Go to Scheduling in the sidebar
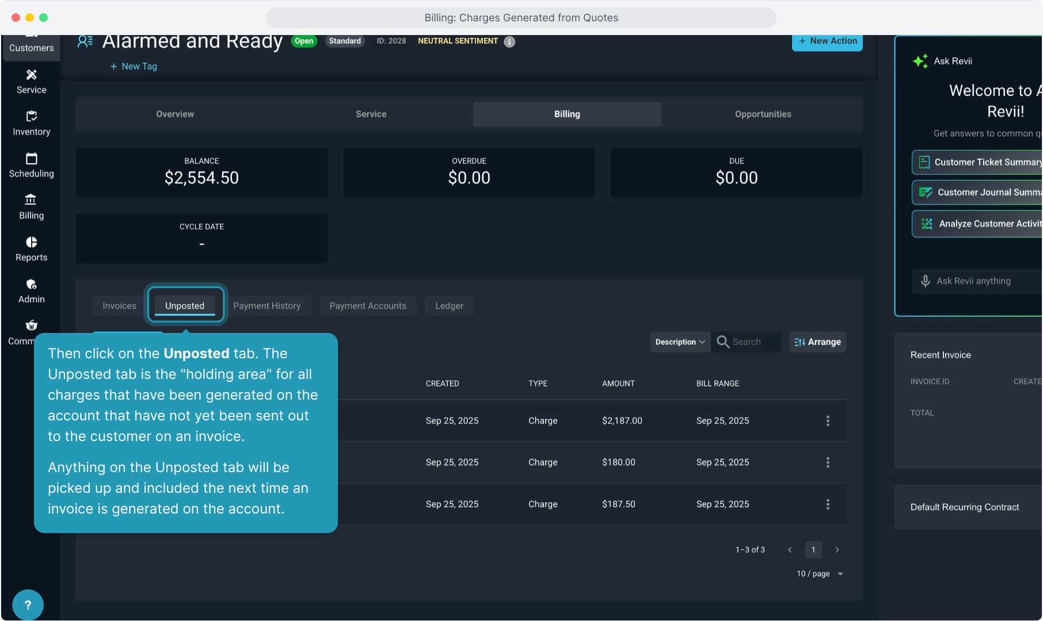Image resolution: width=1043 pixels, height=621 pixels. (x=31, y=166)
